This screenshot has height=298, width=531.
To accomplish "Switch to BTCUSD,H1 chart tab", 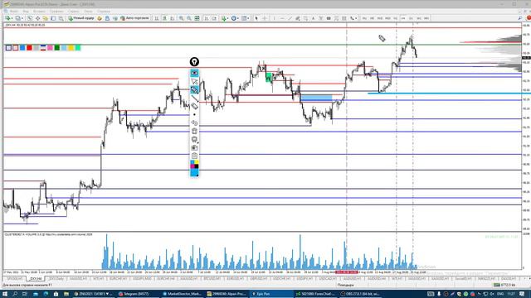I will click(x=212, y=279).
